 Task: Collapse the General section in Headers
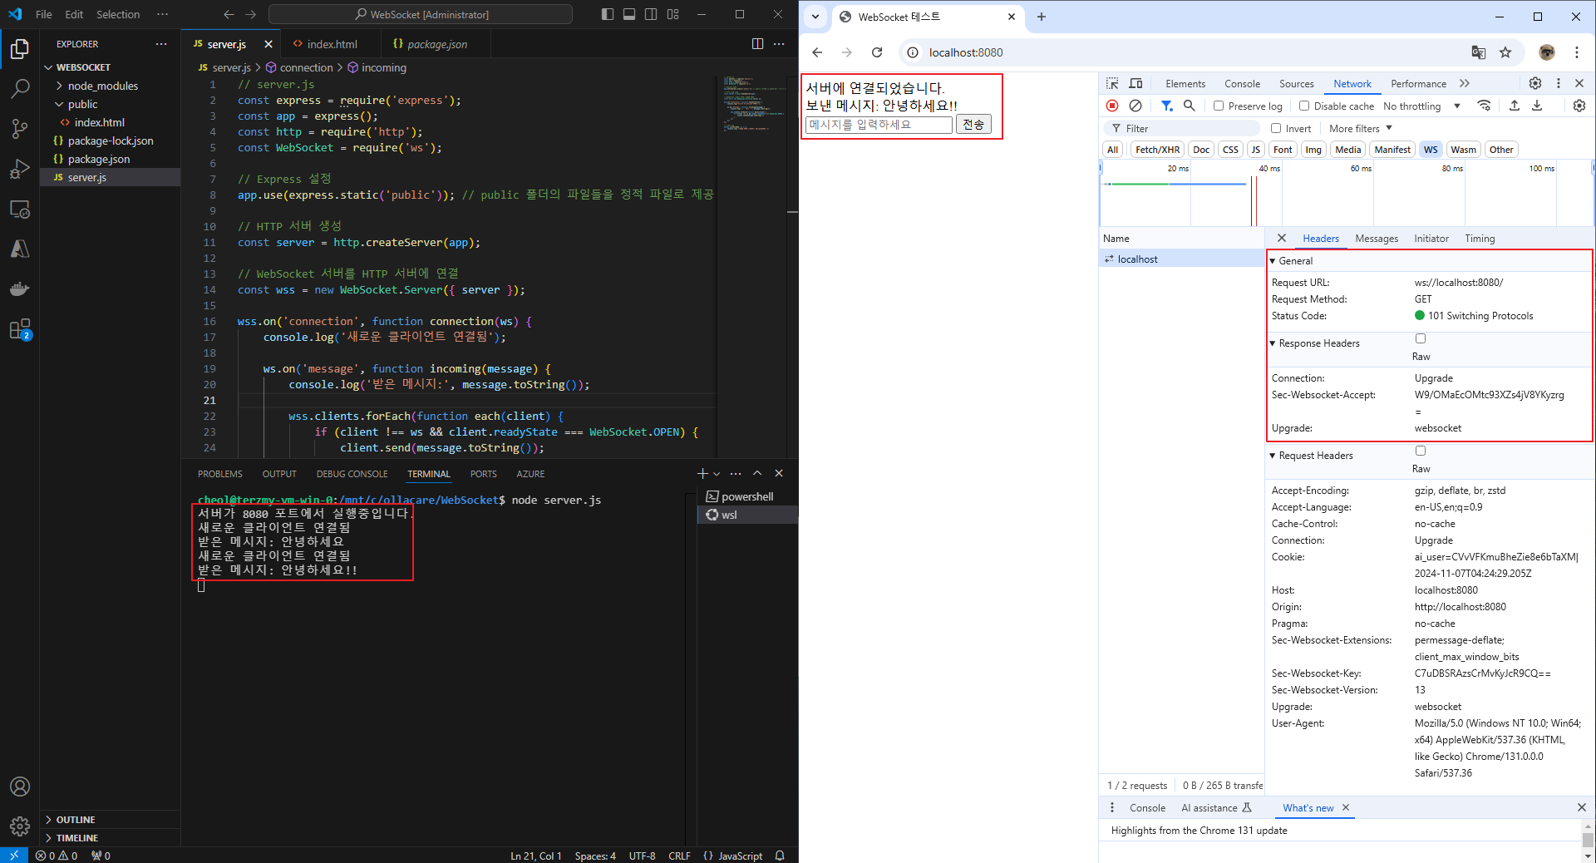tap(1273, 261)
